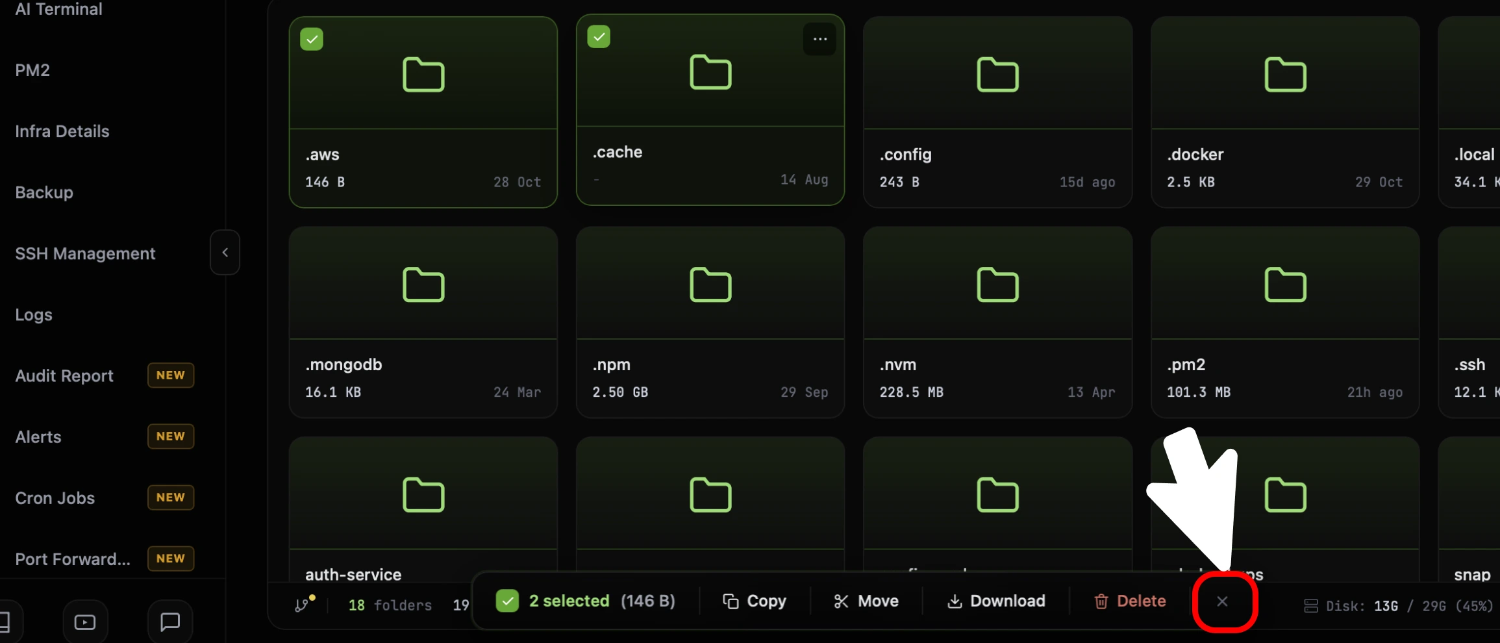Click the 'snap' folder name

click(x=1472, y=575)
